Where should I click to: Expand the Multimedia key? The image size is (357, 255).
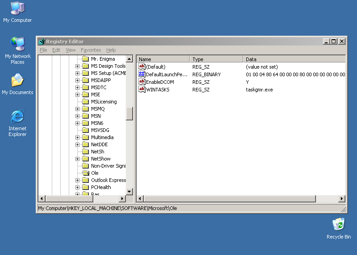[77, 137]
